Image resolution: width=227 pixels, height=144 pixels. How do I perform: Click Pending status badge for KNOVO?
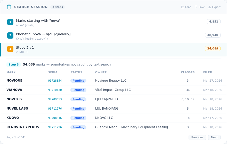(78, 118)
